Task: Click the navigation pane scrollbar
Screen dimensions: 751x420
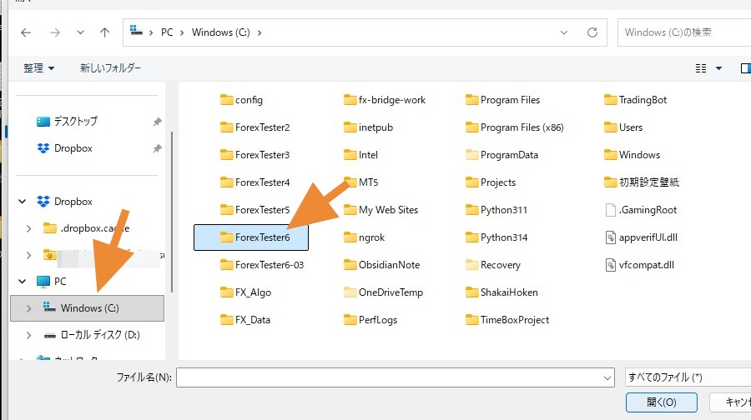Action: [172, 212]
